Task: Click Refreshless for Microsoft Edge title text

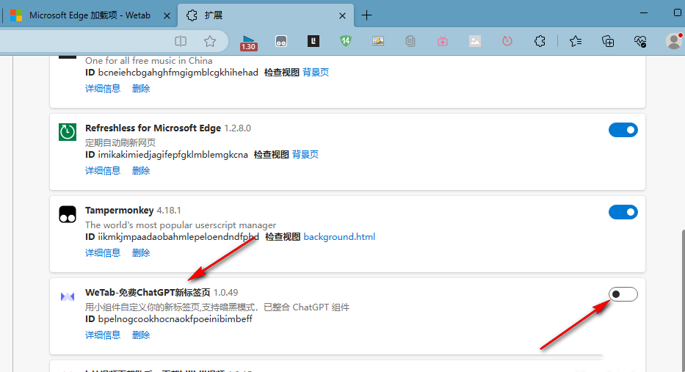Action: (x=153, y=128)
